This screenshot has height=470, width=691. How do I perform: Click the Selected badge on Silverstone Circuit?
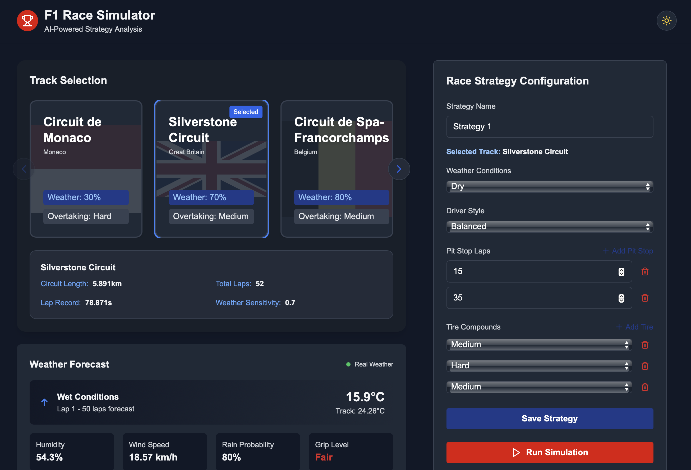(246, 112)
